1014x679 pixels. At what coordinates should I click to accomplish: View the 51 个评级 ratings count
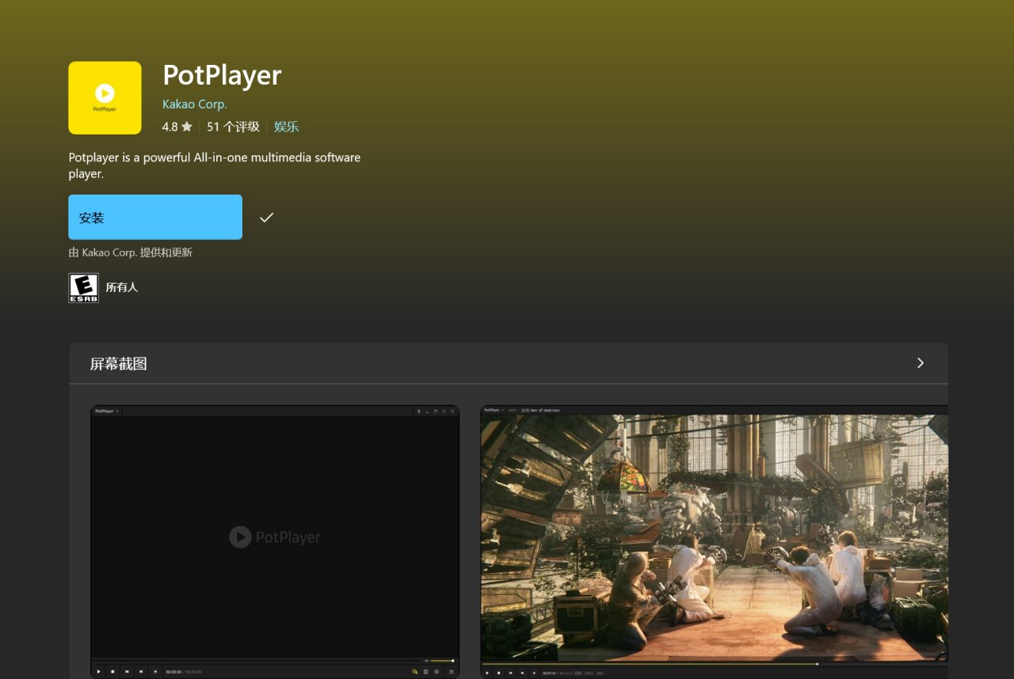[x=233, y=127]
